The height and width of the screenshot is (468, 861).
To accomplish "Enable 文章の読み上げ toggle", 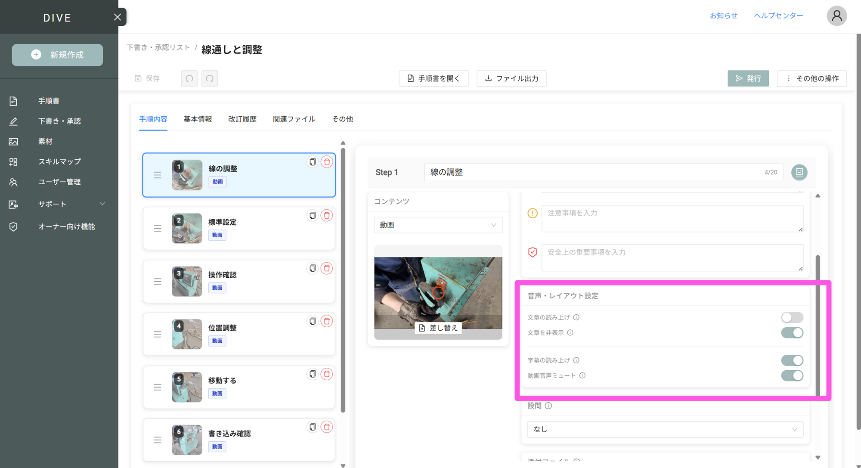I will point(792,317).
